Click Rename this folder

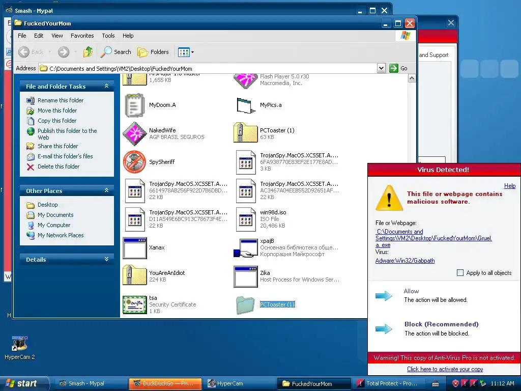tap(60, 100)
